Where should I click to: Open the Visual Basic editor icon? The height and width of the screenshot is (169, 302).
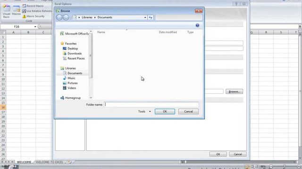6,11
